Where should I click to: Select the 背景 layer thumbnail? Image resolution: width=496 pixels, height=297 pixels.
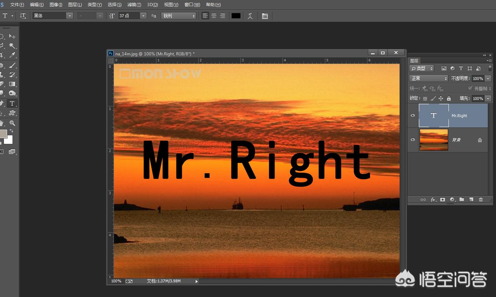point(434,140)
